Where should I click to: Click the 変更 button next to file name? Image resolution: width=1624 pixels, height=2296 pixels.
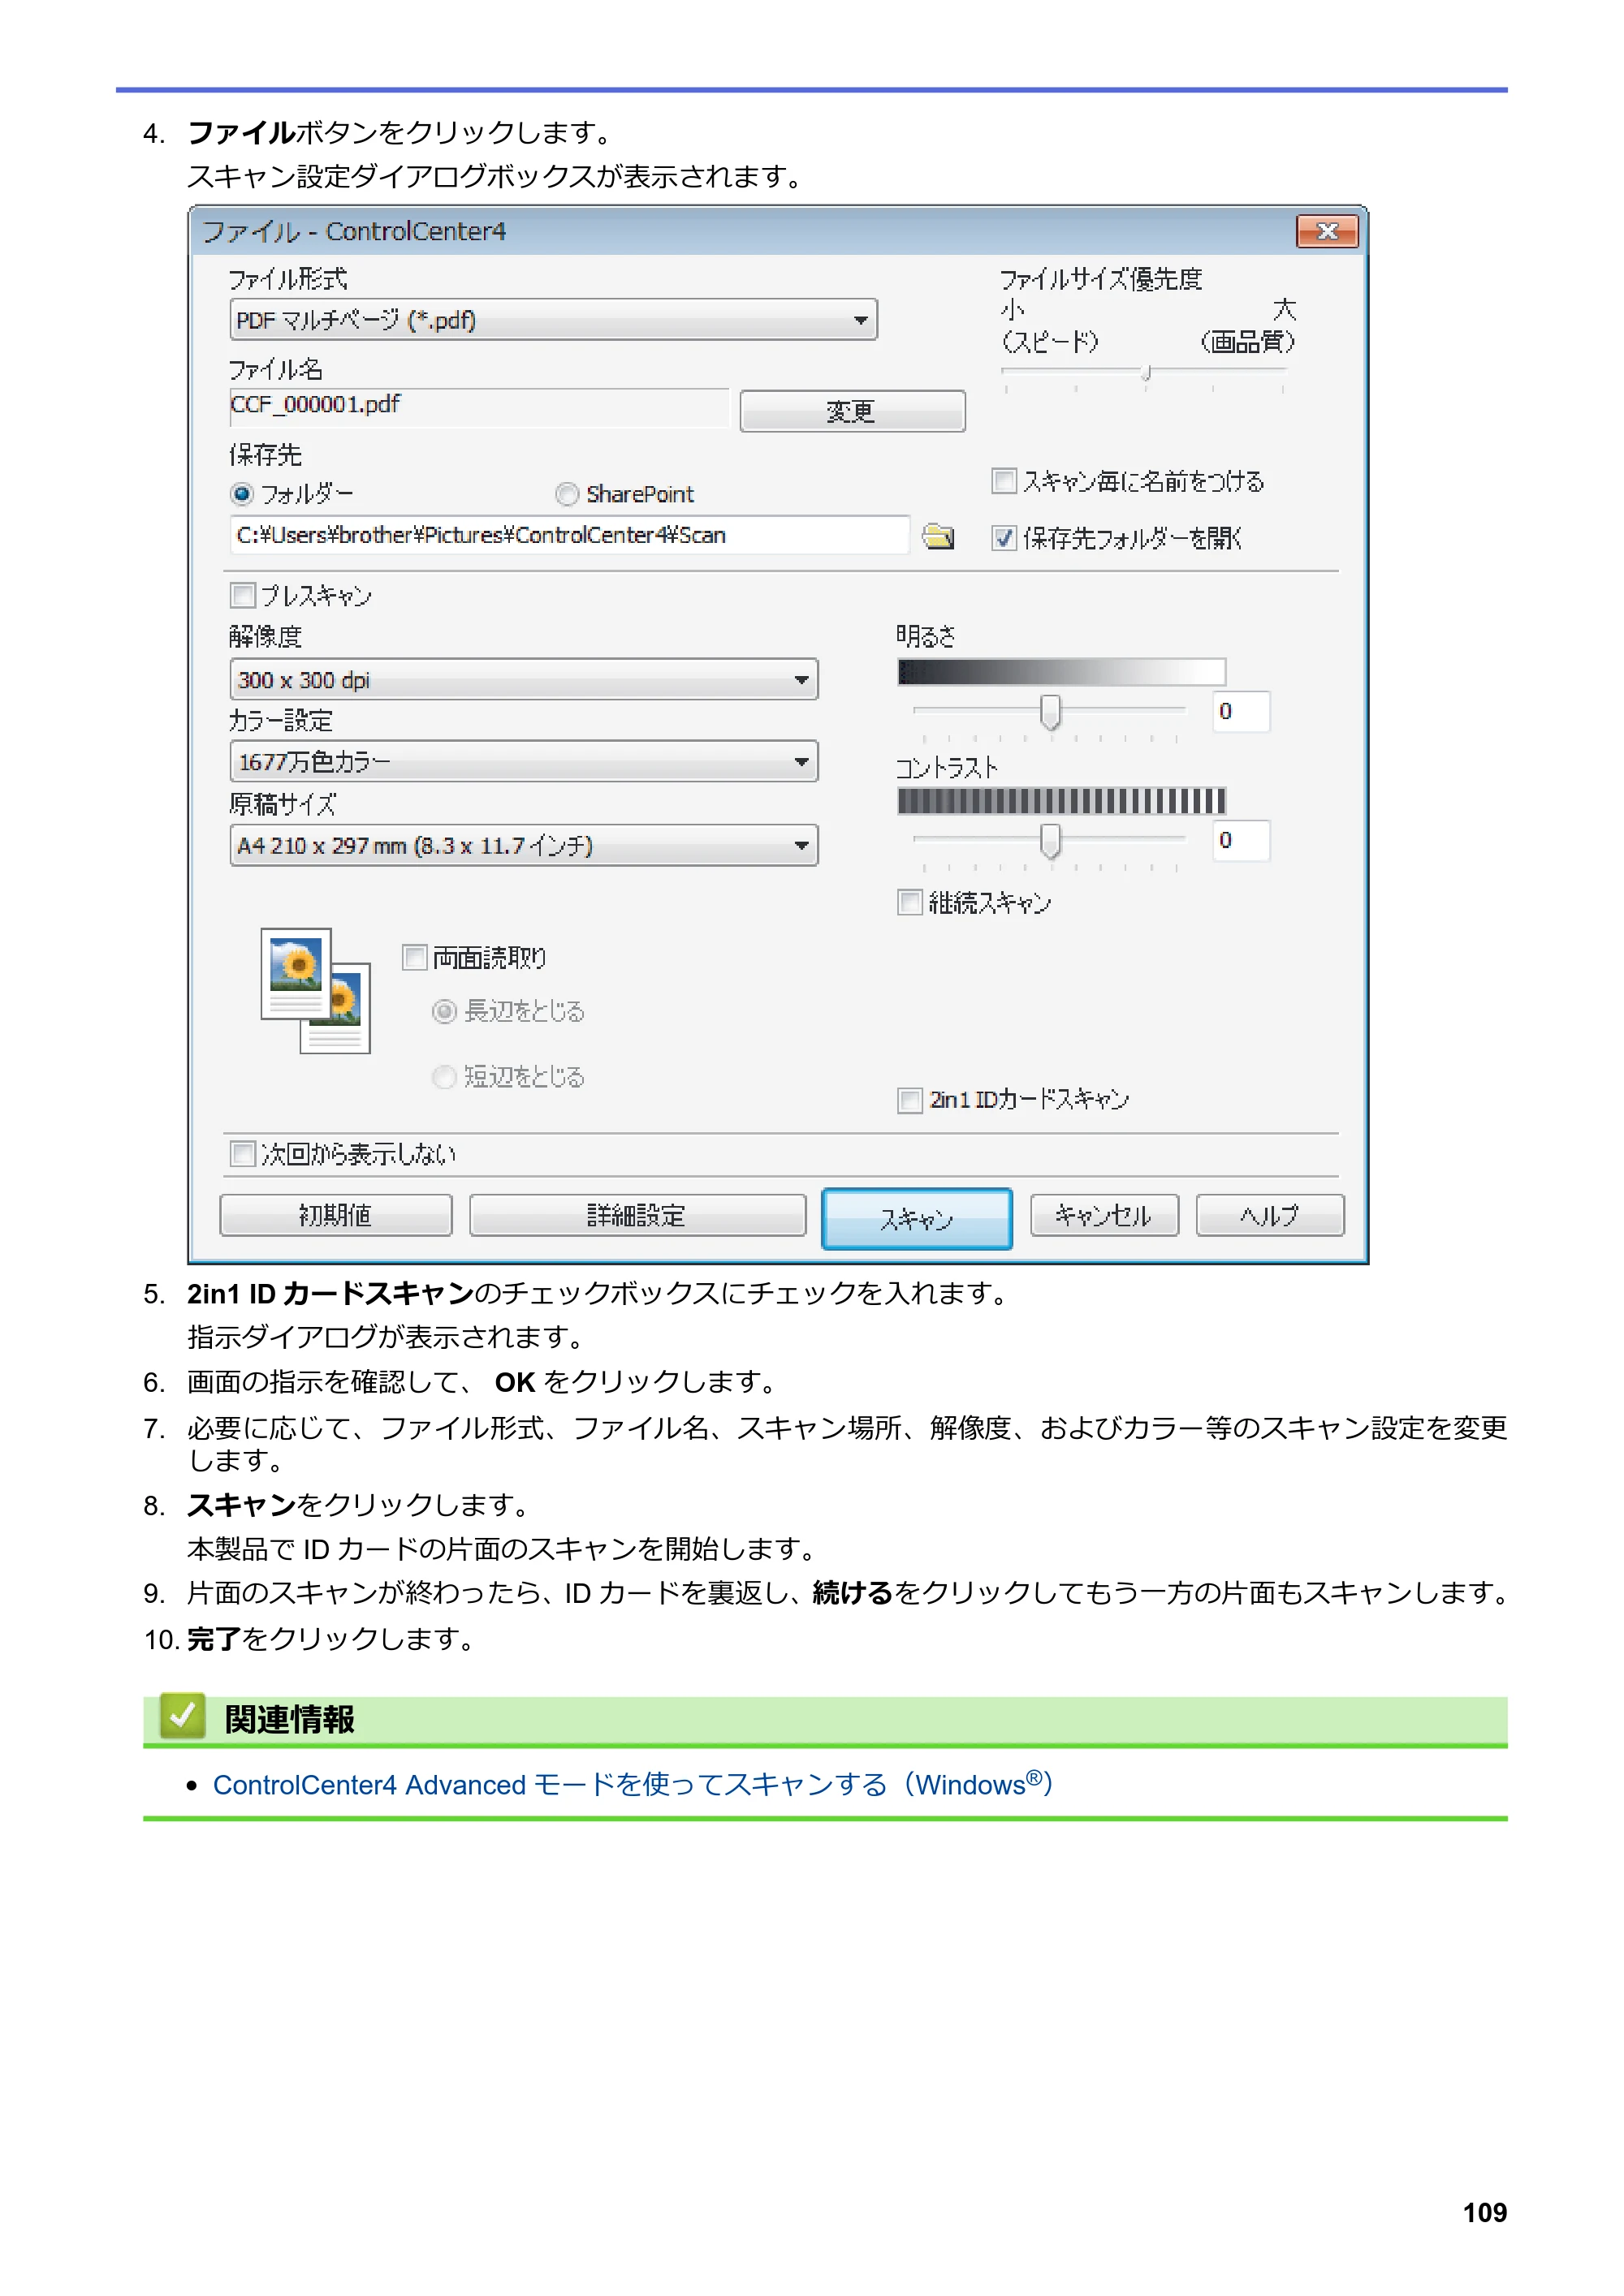click(853, 411)
